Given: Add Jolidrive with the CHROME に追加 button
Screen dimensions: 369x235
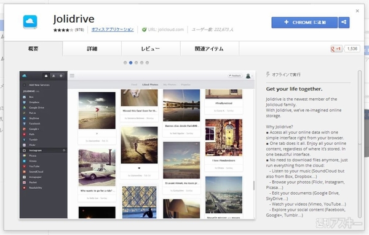Looking at the screenshot, I should pyautogui.click(x=304, y=22).
